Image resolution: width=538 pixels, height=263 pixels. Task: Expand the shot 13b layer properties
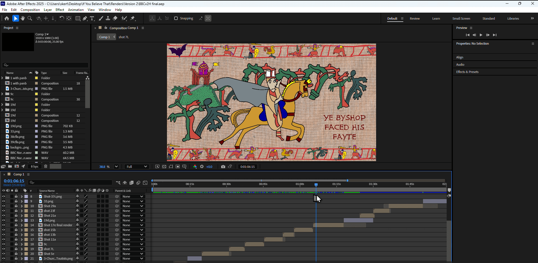[22, 235]
